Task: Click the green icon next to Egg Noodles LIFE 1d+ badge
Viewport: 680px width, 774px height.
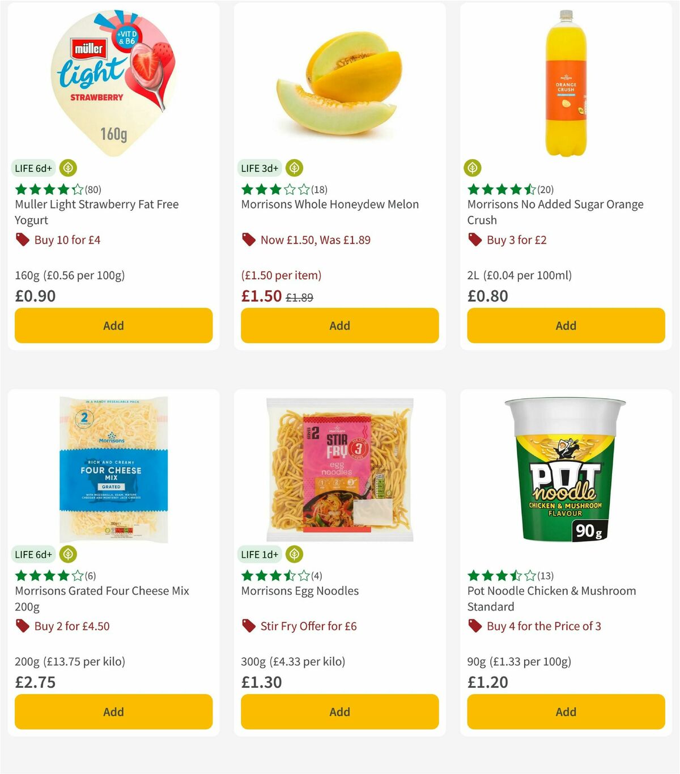Action: pos(294,554)
